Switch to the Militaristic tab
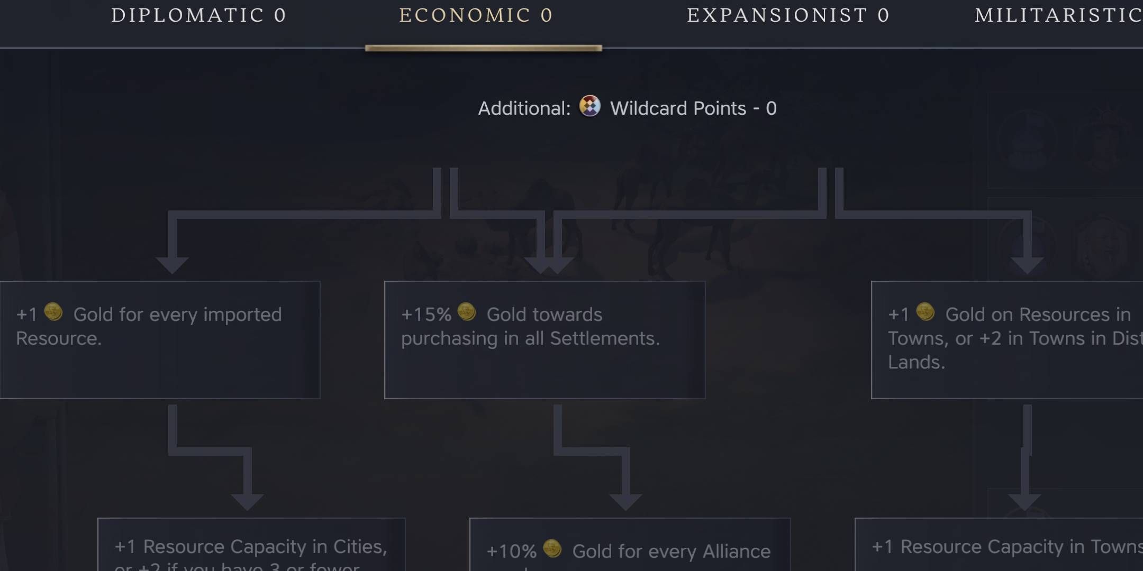The height and width of the screenshot is (571, 1143). [1058, 15]
